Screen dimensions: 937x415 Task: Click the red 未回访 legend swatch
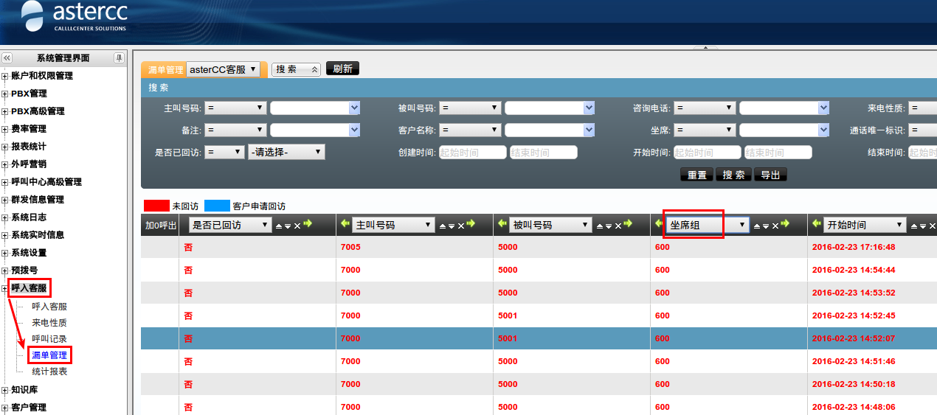coord(156,206)
